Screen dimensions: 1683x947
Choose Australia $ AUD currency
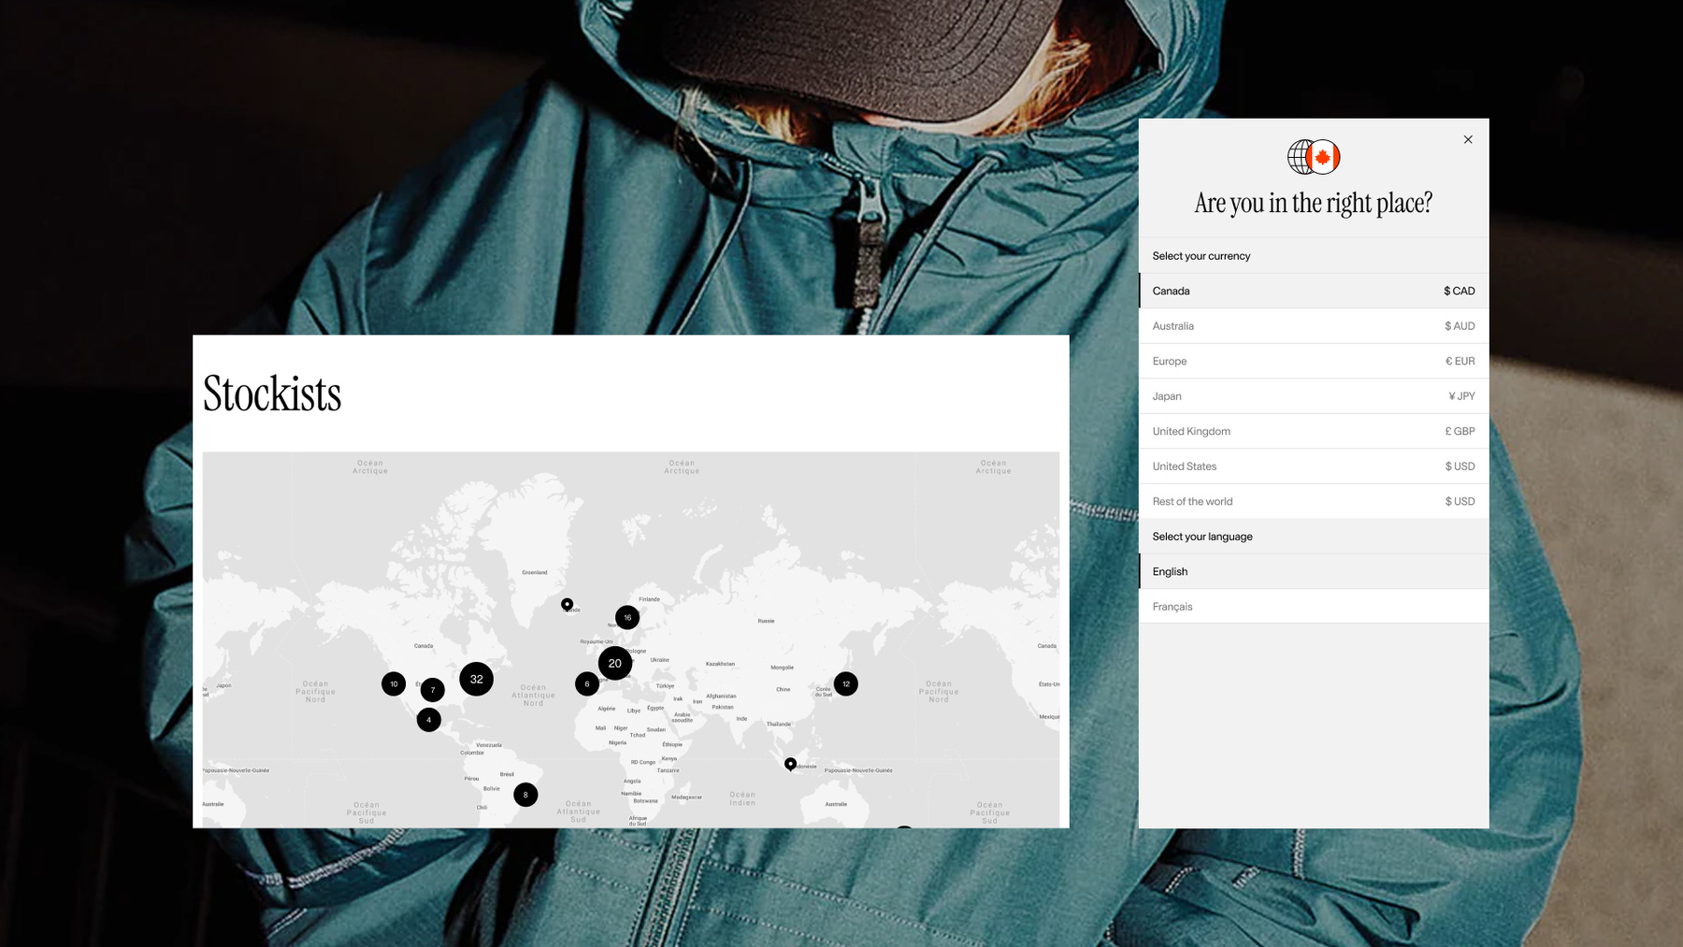pos(1313,326)
